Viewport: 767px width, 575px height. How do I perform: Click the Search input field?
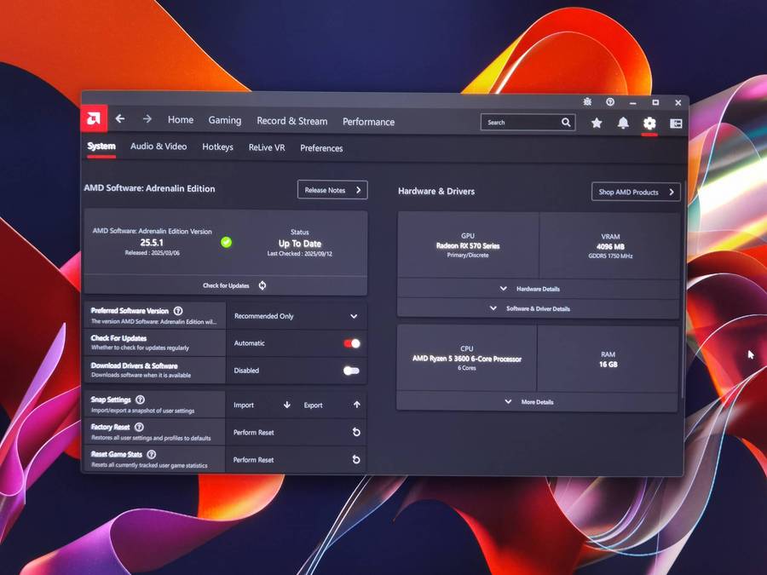point(522,123)
